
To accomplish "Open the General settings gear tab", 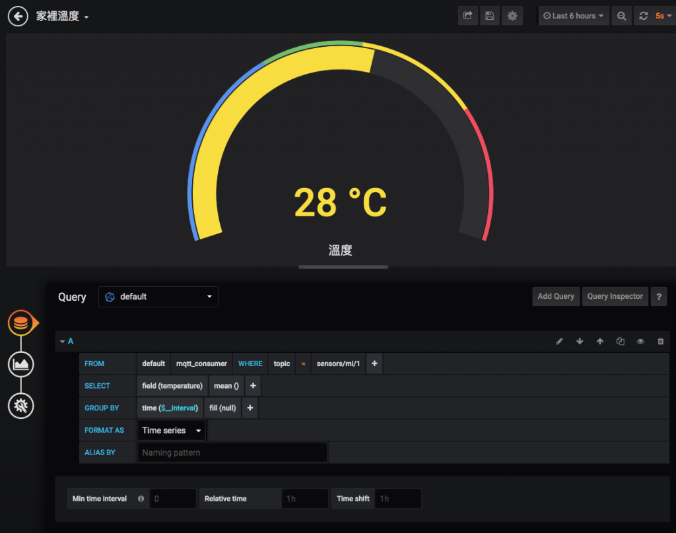I will click(20, 406).
